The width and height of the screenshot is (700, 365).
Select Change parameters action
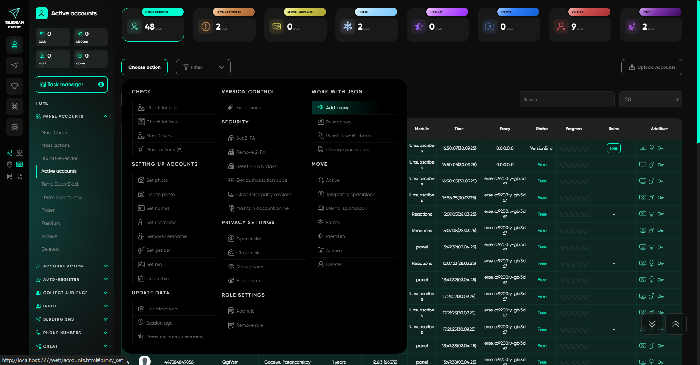point(354,150)
